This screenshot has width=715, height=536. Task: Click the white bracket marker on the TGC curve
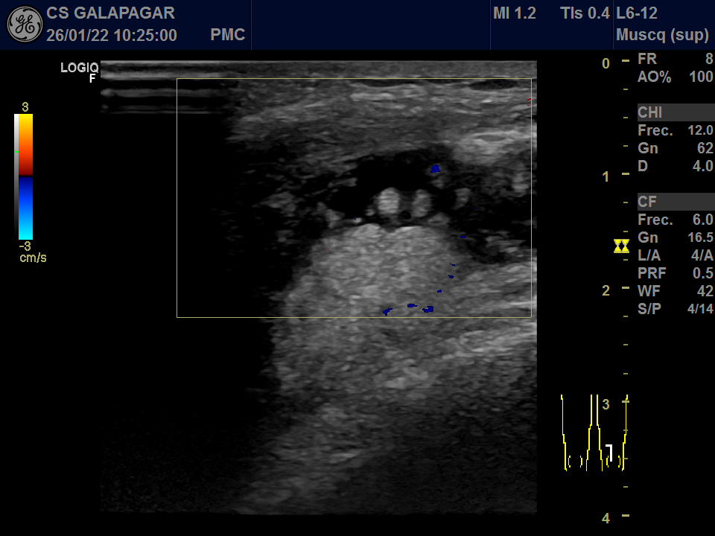point(610,453)
